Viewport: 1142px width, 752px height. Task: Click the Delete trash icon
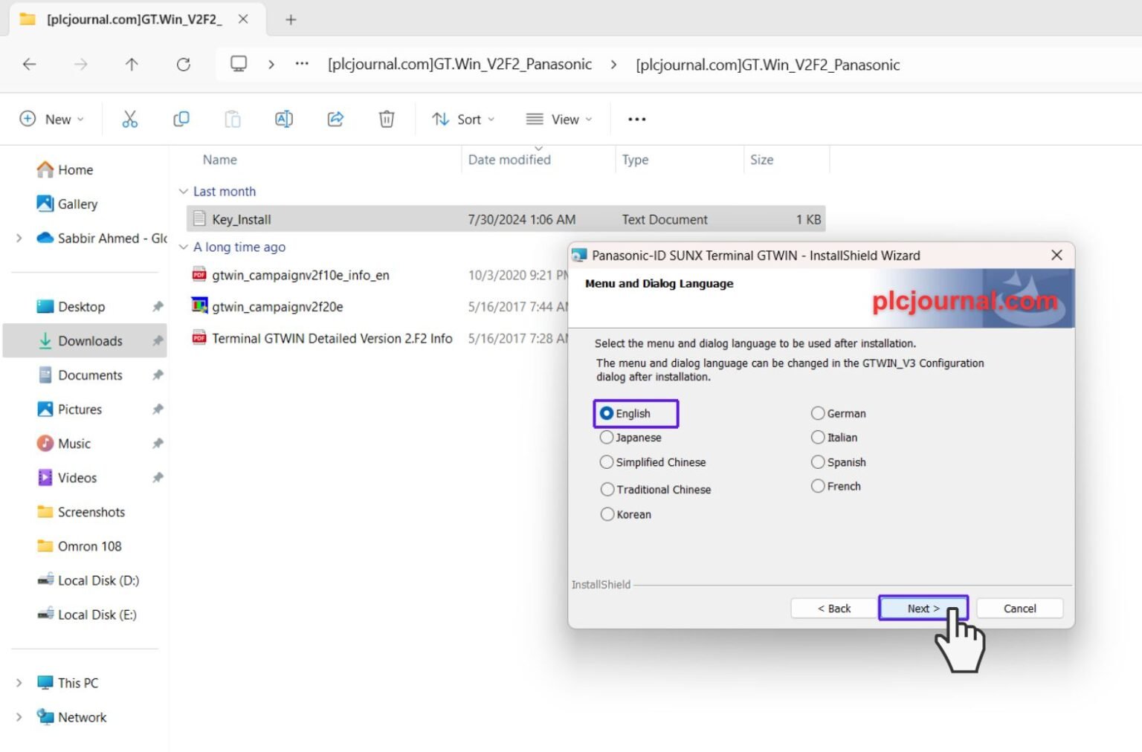[x=387, y=119]
